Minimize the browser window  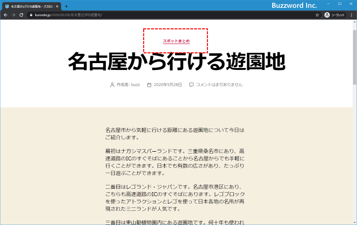(x=329, y=4)
